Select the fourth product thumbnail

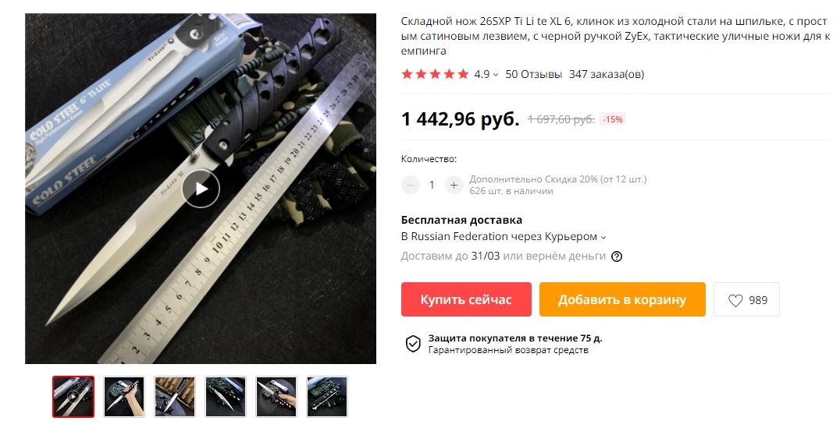(226, 397)
